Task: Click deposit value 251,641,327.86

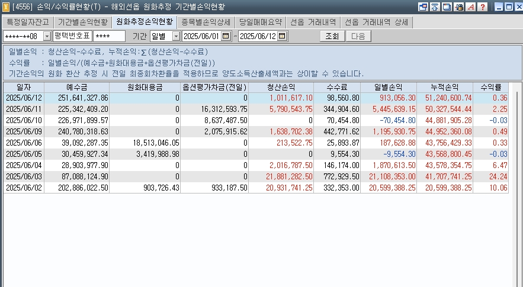Action: pos(77,98)
